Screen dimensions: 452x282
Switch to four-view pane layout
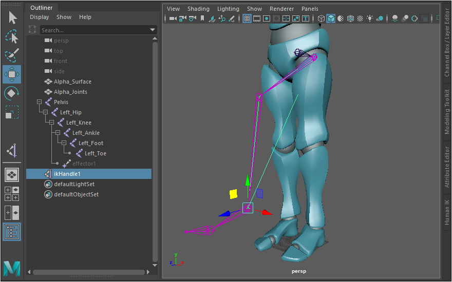tap(12, 193)
